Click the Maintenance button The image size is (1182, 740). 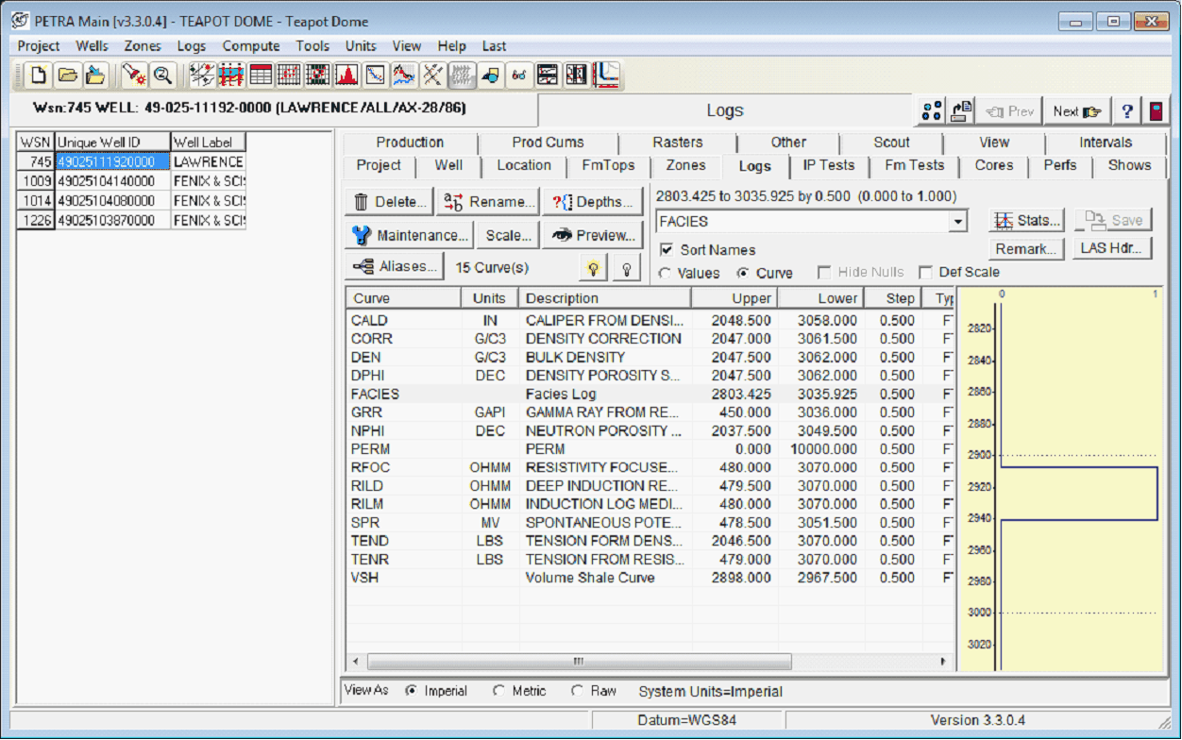point(411,236)
